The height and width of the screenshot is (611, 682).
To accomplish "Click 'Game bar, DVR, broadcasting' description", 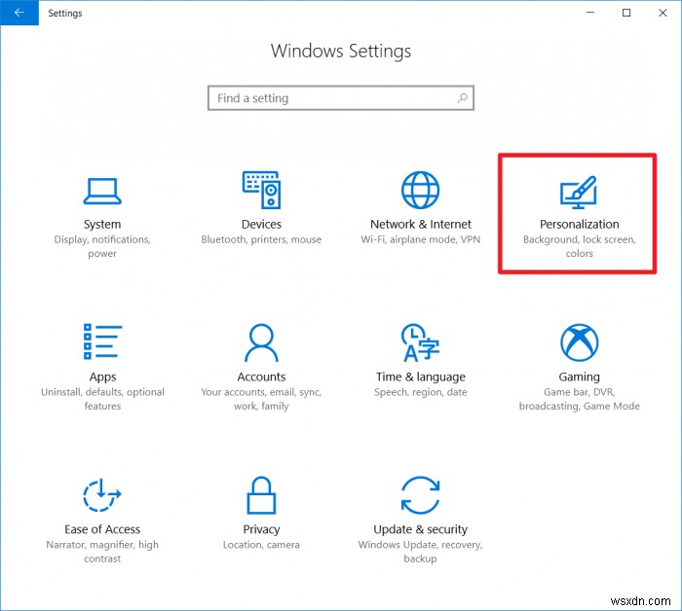I will pos(580,399).
